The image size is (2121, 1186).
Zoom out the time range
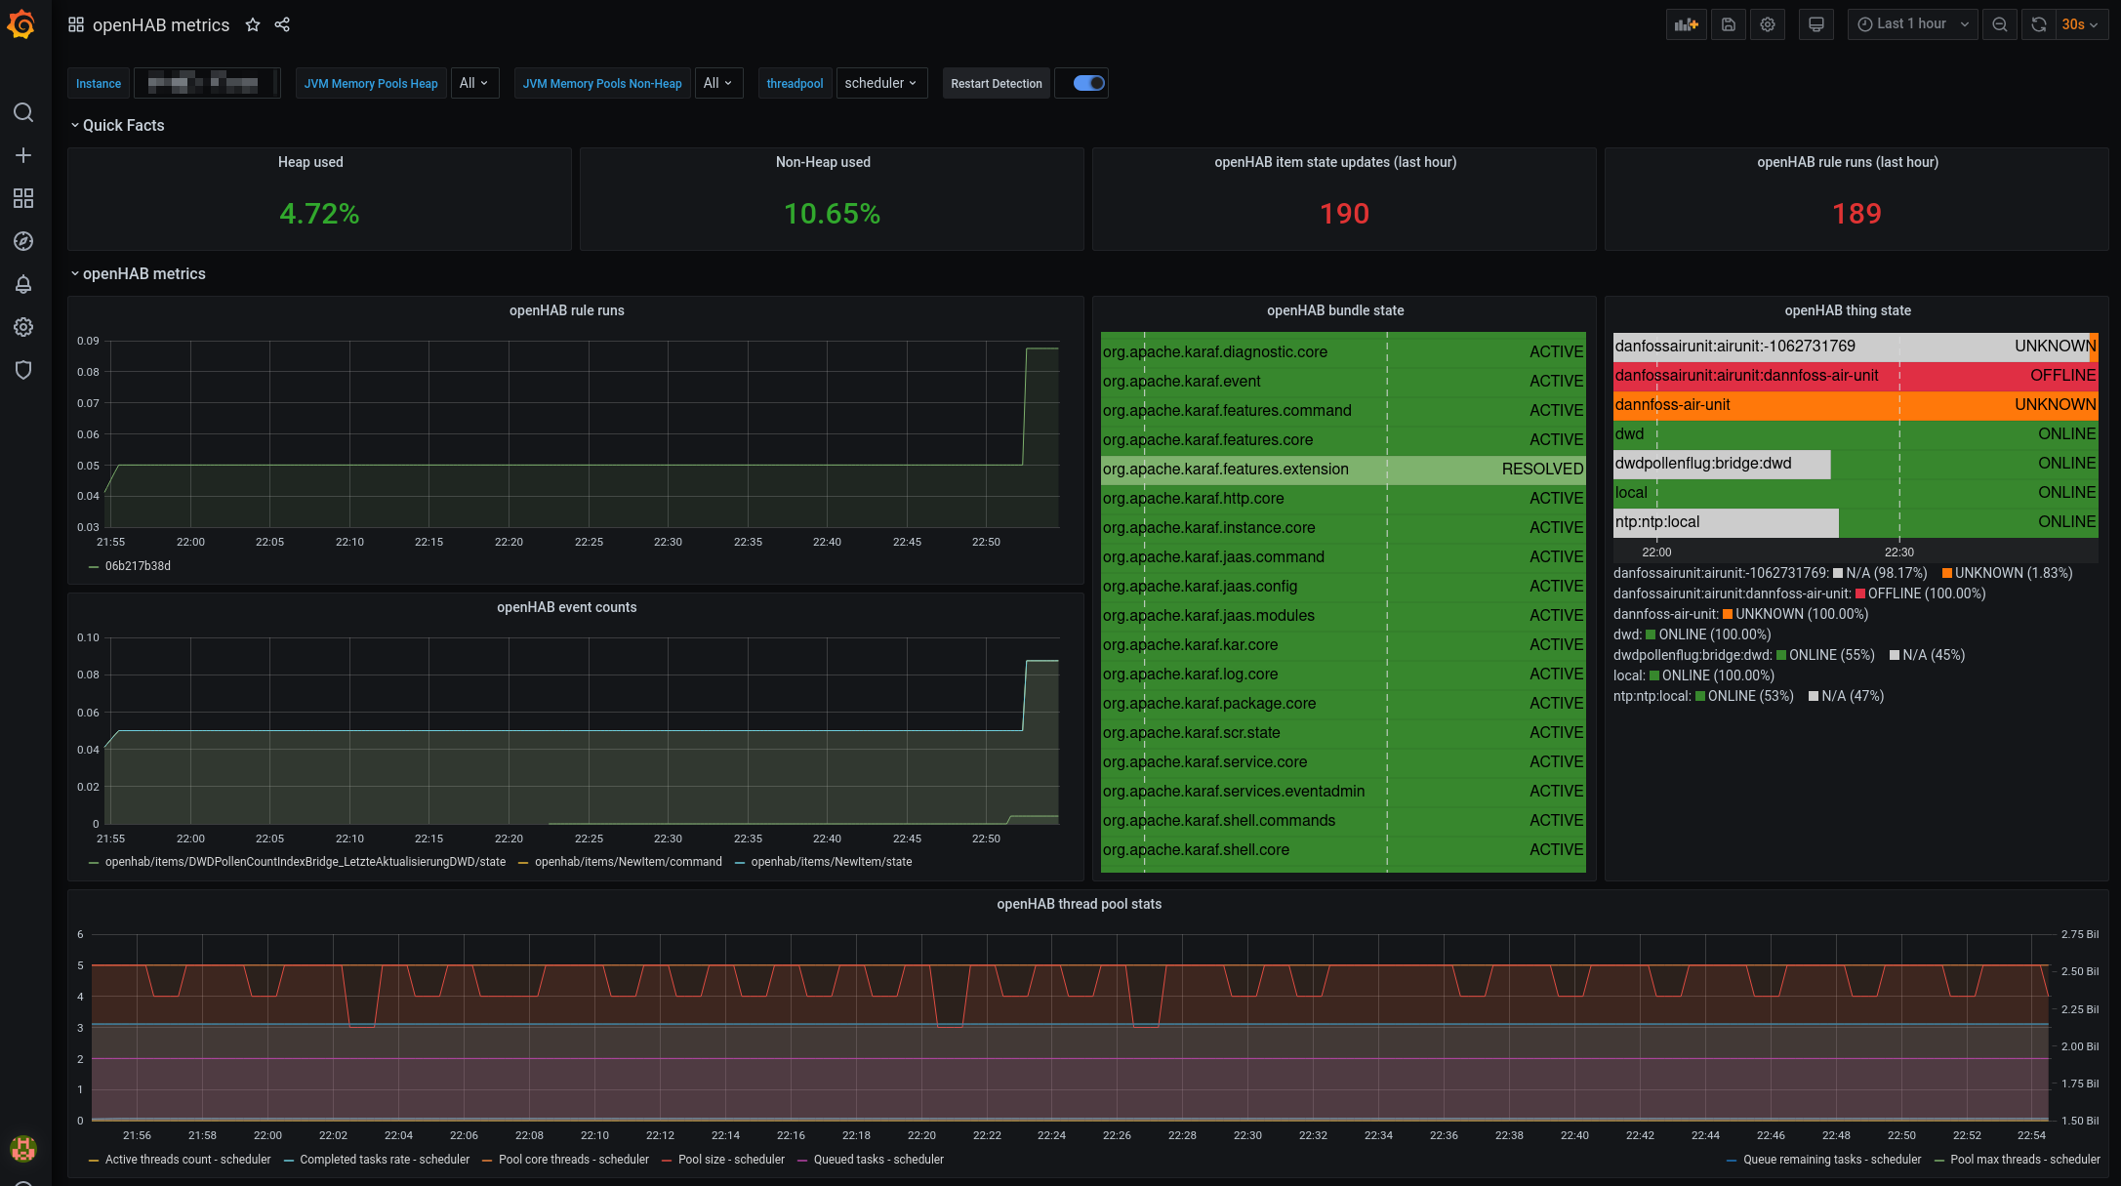(1999, 24)
